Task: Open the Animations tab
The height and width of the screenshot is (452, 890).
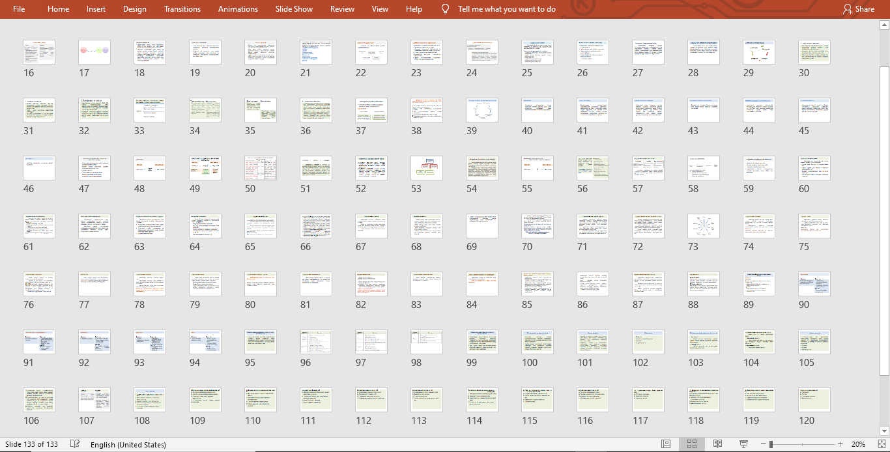Action: [238, 9]
